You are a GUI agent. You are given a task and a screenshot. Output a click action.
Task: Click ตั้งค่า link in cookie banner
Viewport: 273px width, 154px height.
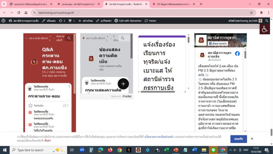(x=48, y=140)
